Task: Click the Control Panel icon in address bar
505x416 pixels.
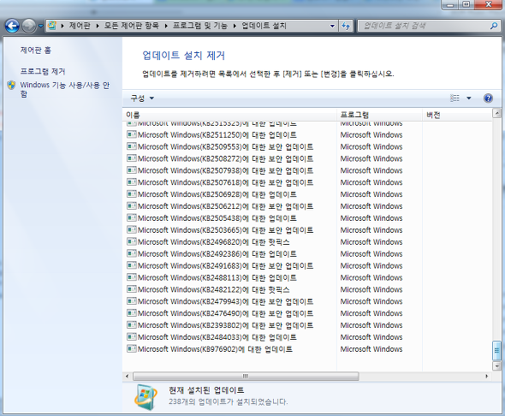Action: (52, 26)
